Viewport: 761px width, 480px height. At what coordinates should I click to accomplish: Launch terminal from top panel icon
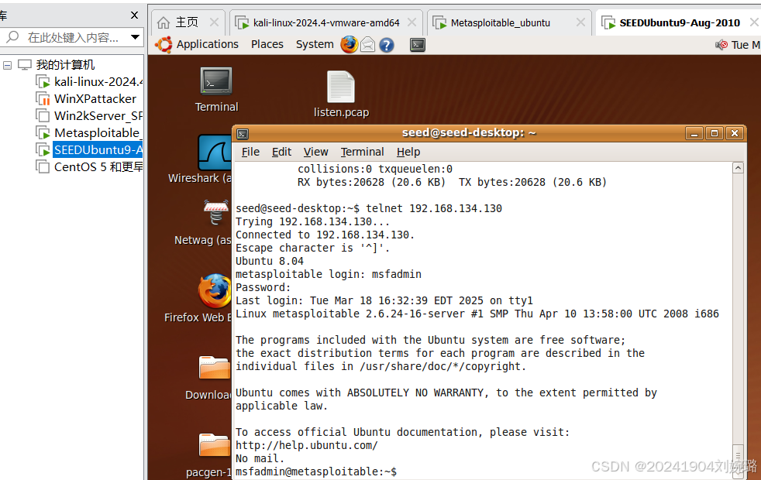(x=418, y=45)
